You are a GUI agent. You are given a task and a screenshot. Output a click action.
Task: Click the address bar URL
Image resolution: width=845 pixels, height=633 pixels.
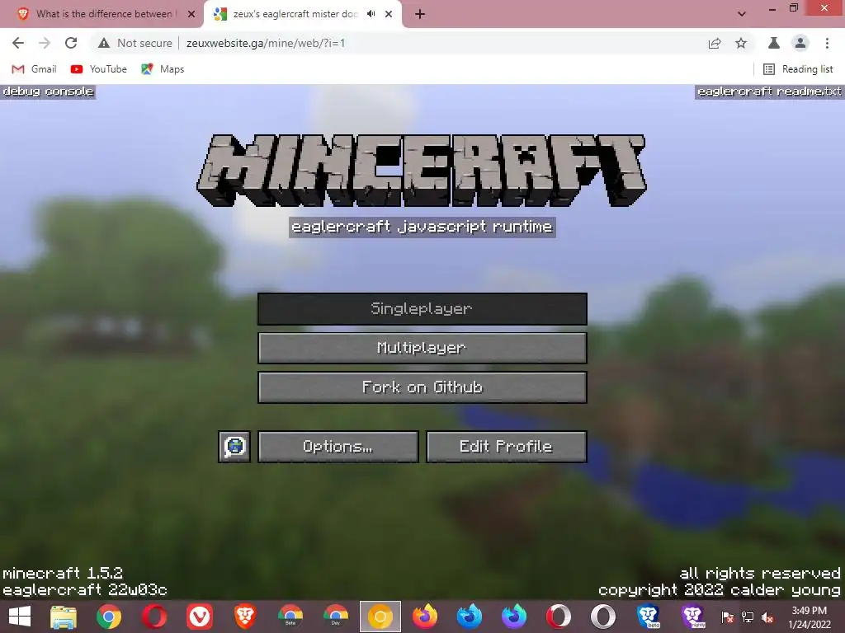coord(266,43)
